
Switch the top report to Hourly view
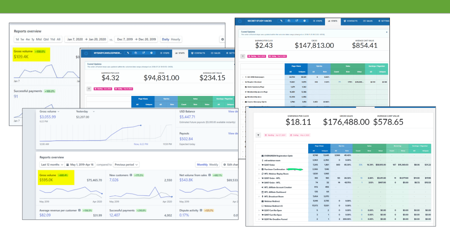coord(175,39)
